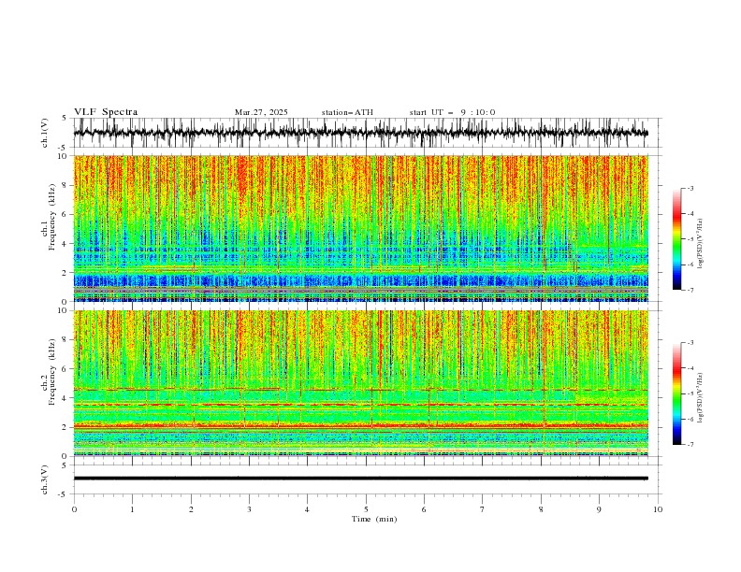Click time axis end tick label "10"
Image resolution: width=741 pixels, height=572 pixels.
[658, 509]
